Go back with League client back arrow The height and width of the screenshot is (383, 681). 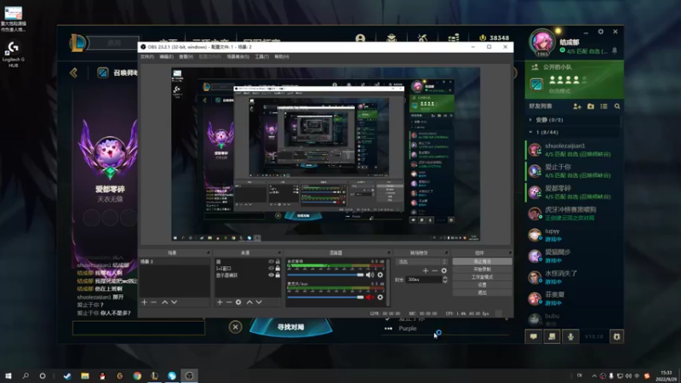(x=74, y=72)
